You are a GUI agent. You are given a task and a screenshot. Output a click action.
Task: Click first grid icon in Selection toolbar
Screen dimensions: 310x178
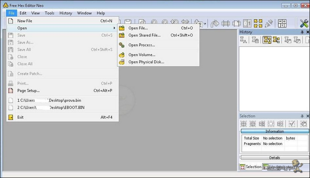click(x=243, y=124)
